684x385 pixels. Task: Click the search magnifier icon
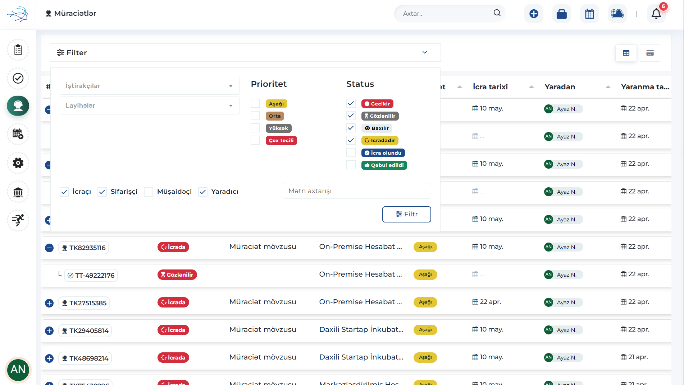coord(497,13)
